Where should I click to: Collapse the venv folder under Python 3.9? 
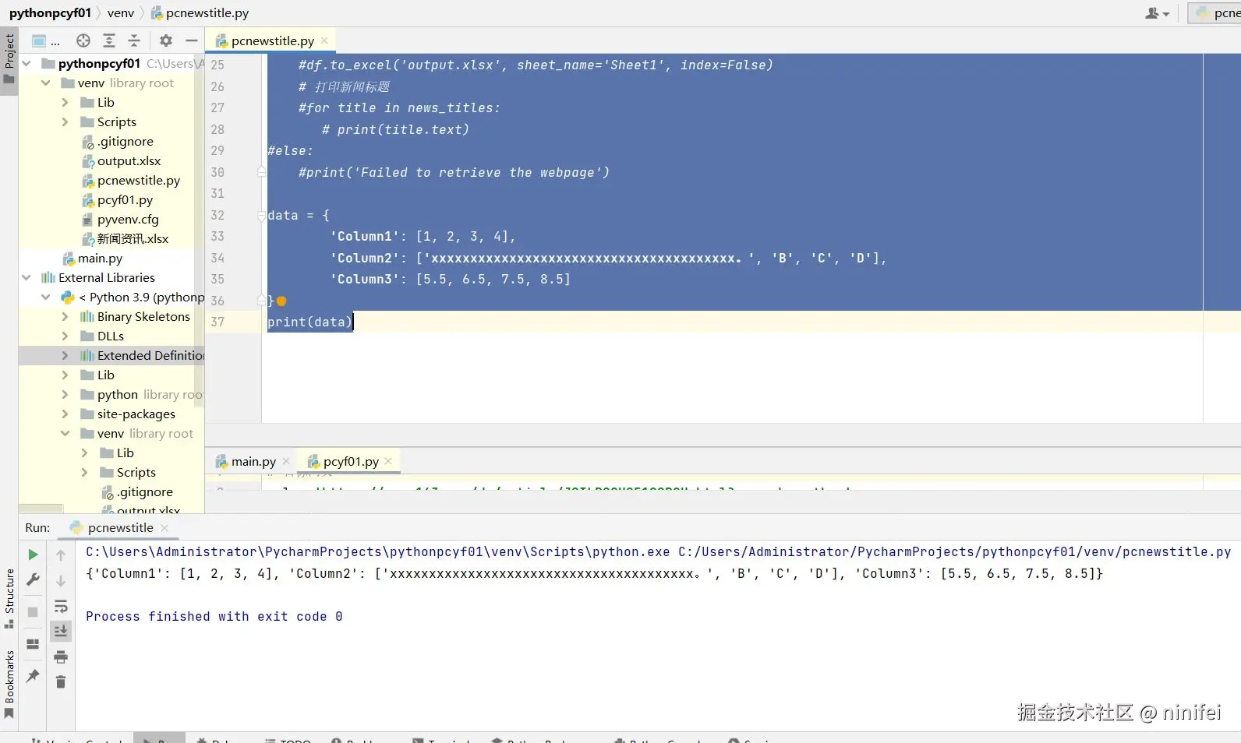pos(65,433)
